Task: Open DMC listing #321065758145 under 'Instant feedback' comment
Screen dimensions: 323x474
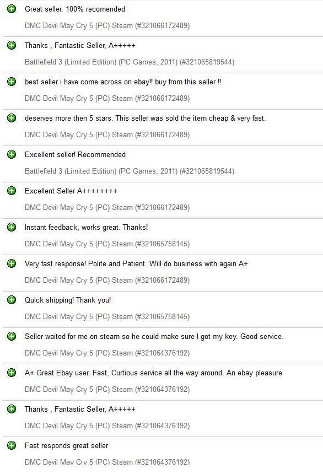Action: click(107, 244)
